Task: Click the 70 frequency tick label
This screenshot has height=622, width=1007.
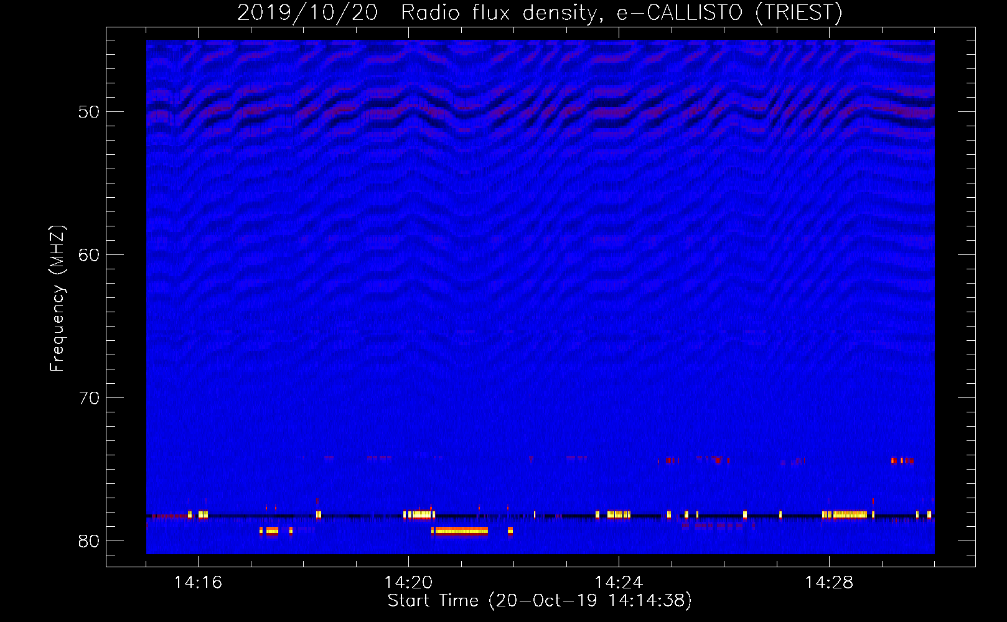Action: 89,398
